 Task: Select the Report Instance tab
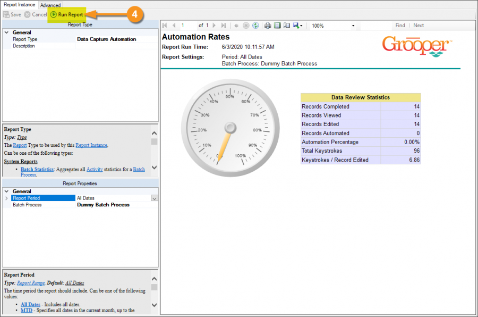(19, 5)
